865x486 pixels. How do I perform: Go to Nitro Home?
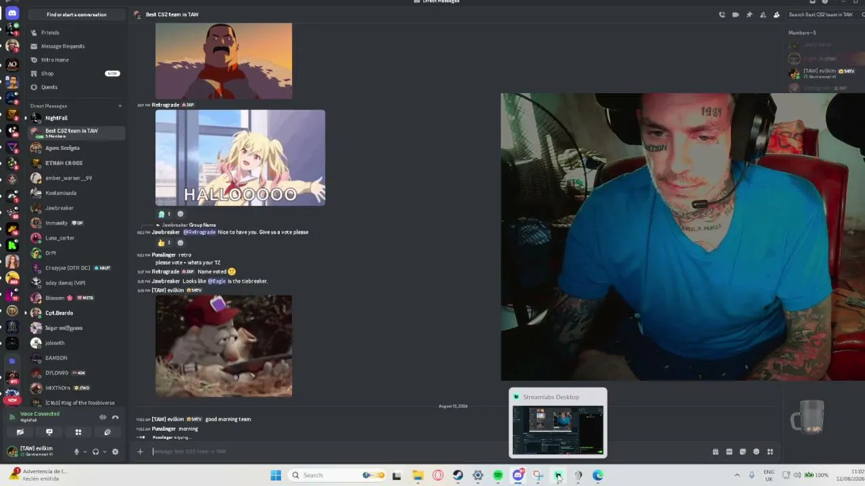pyautogui.click(x=76, y=59)
